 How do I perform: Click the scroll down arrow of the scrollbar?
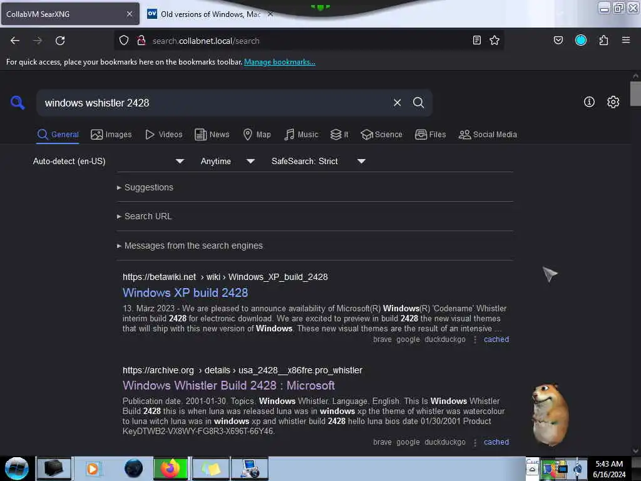pyautogui.click(x=635, y=451)
